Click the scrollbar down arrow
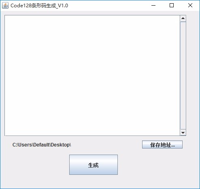Viewport: 200px width, 189px height. 183,133
